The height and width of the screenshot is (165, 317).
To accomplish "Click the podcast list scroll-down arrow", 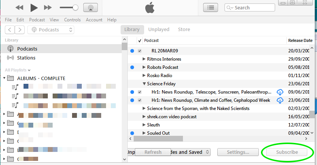I will pos(312,133).
